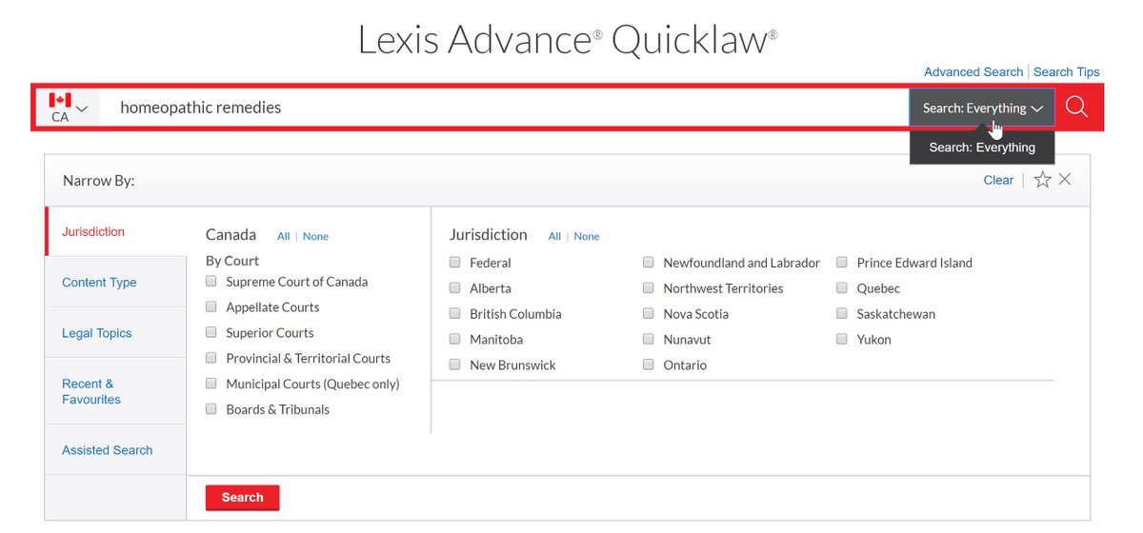
Task: Check the Manitoba checkbox
Action: click(x=454, y=339)
